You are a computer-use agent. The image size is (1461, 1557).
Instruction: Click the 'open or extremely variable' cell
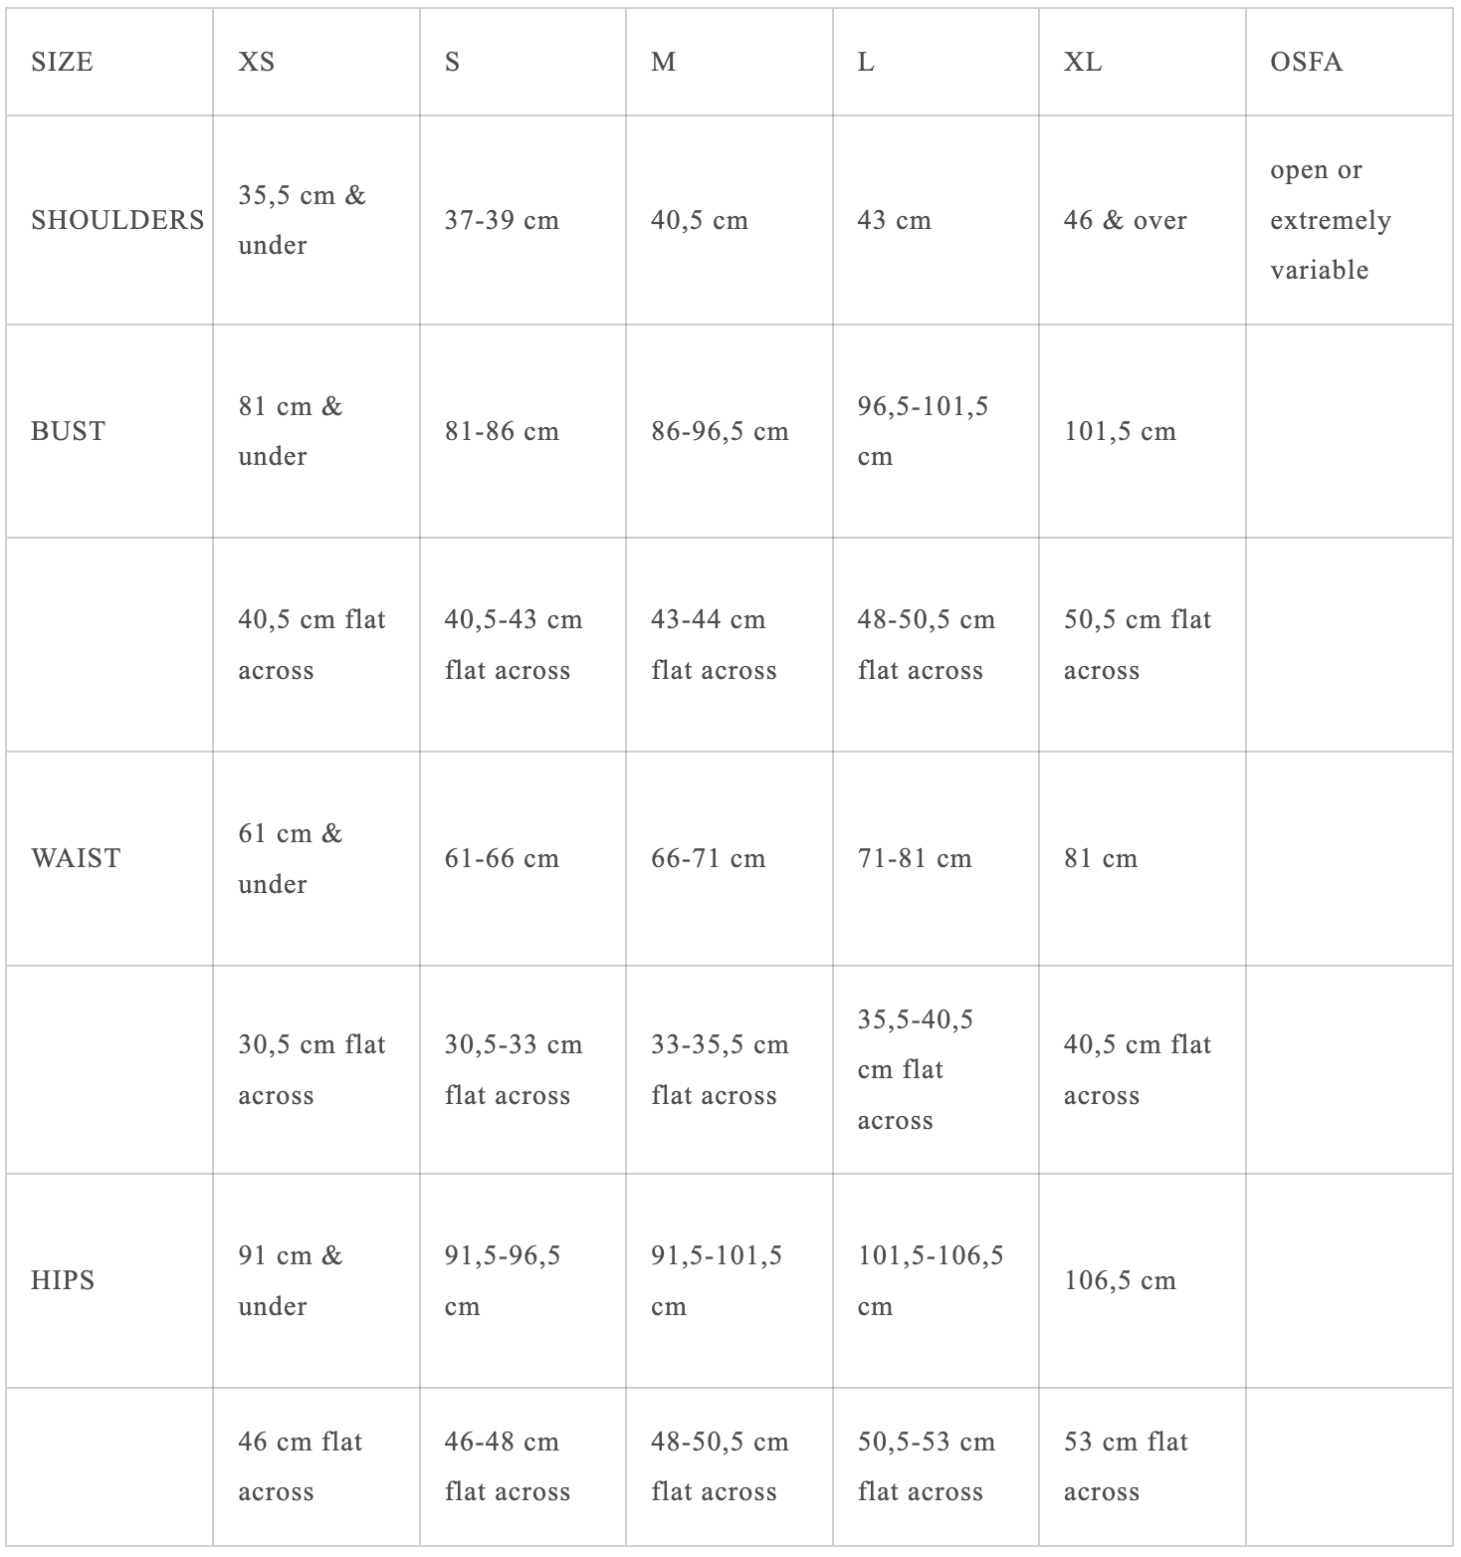click(1330, 220)
